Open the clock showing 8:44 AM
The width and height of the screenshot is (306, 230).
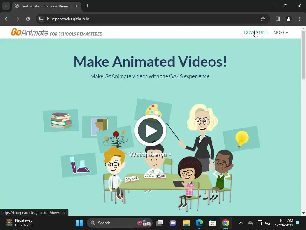pos(284,223)
